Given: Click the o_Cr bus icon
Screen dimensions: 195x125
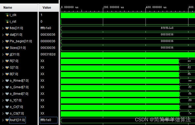Looking at the screenshot, I should (7, 107).
